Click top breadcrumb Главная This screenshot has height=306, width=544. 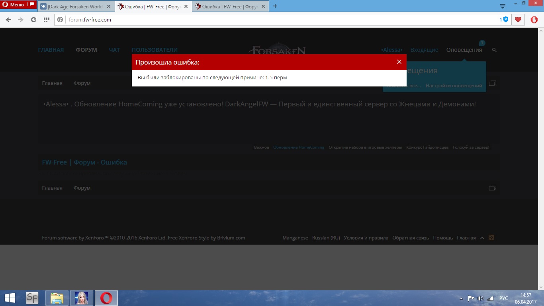pyautogui.click(x=52, y=83)
